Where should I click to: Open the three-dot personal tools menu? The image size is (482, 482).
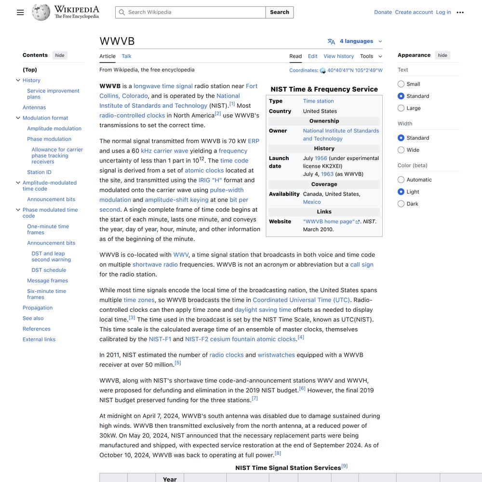click(460, 13)
